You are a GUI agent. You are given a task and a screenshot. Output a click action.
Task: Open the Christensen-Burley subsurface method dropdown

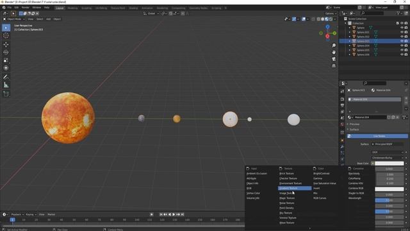click(388, 158)
